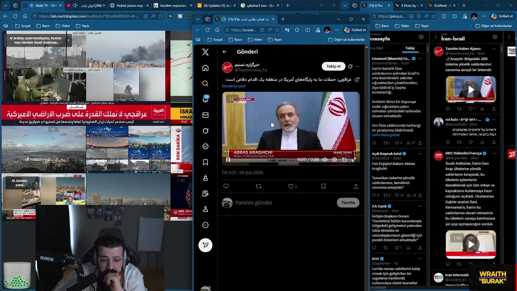This screenshot has width=517, height=291.
Task: Bookmark the Tasnim post
Action: 323,186
